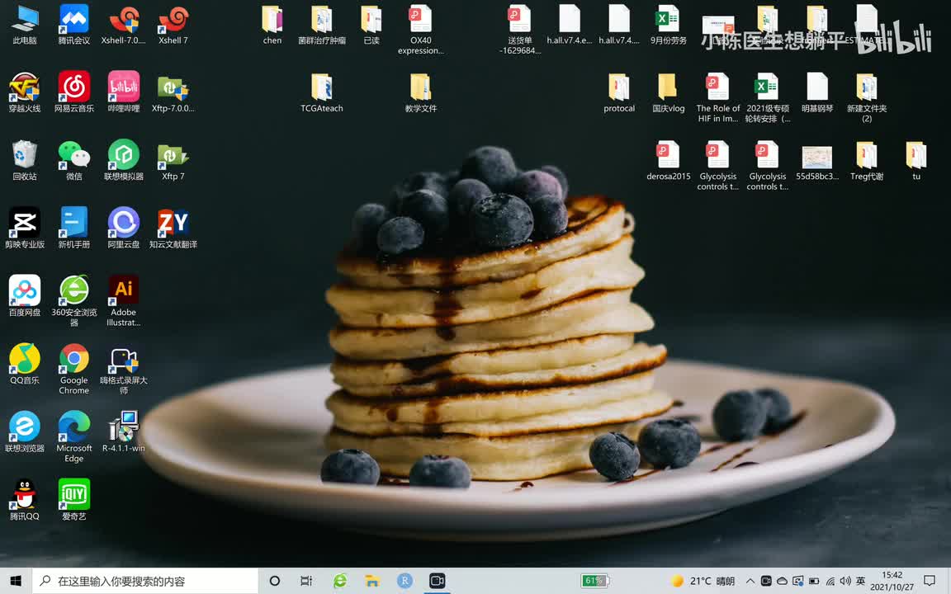
Task: Select the protocal folder
Action: (x=619, y=92)
